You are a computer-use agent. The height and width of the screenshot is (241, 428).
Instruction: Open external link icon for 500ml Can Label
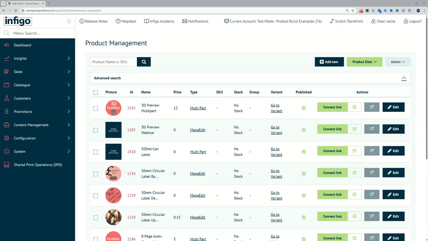(x=372, y=151)
